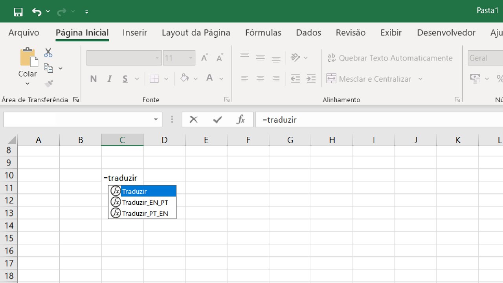Confirm formula with the checkmark icon

coord(217,119)
